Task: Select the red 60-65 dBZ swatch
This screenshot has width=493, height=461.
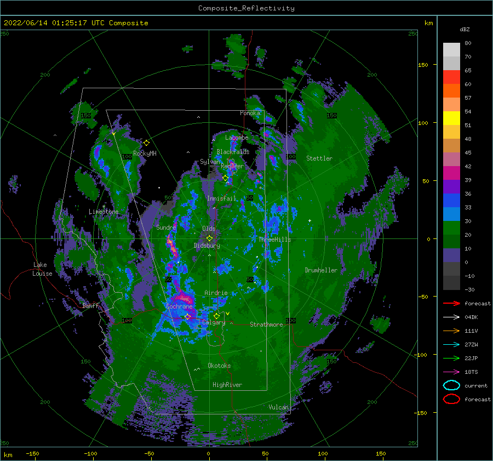Action: coord(451,77)
